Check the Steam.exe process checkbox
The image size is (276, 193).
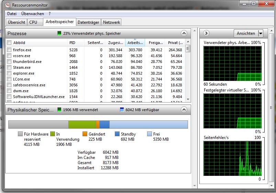pos(9,67)
